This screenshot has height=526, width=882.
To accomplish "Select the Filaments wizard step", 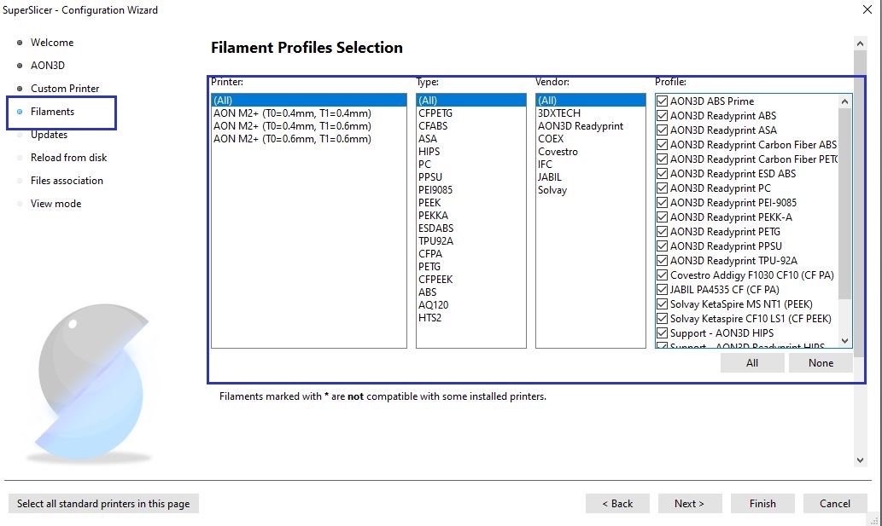I will click(x=52, y=112).
